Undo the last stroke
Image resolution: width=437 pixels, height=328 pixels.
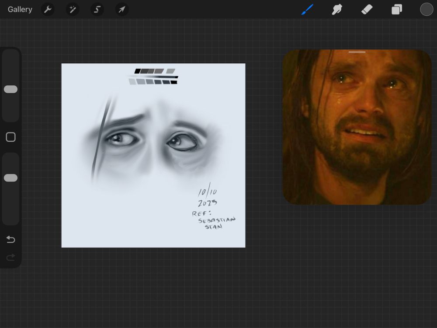coord(10,239)
